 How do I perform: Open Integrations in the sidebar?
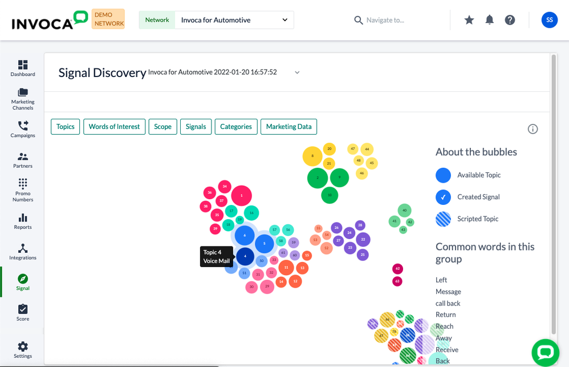22,252
